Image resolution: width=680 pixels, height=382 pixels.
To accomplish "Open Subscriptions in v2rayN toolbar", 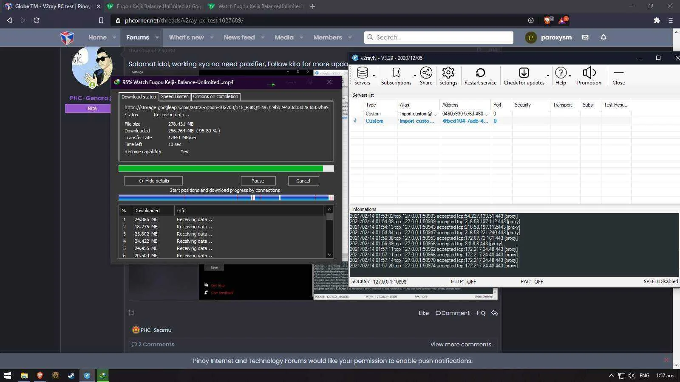I will (x=396, y=76).
